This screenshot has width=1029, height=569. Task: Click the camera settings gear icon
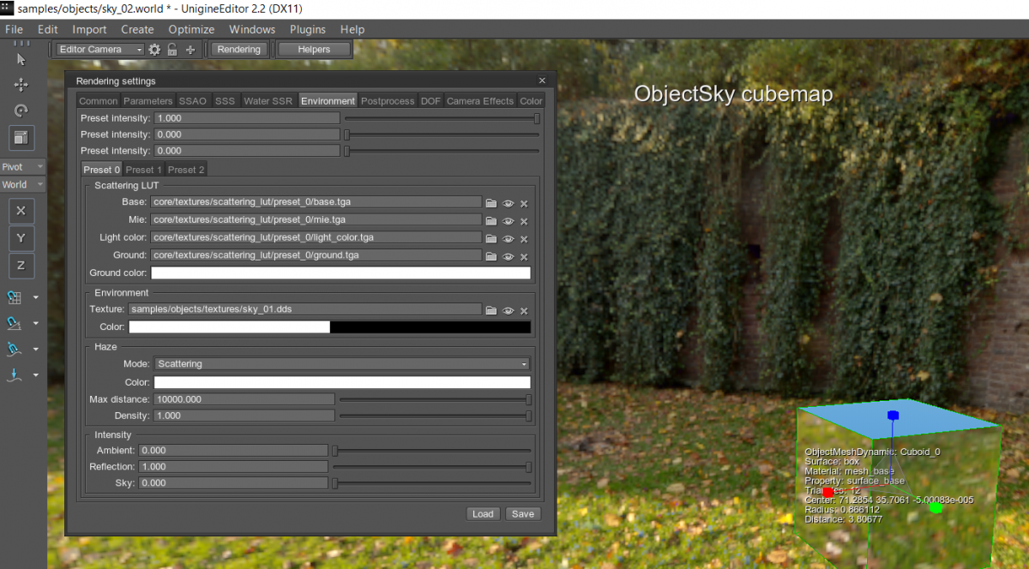(154, 49)
